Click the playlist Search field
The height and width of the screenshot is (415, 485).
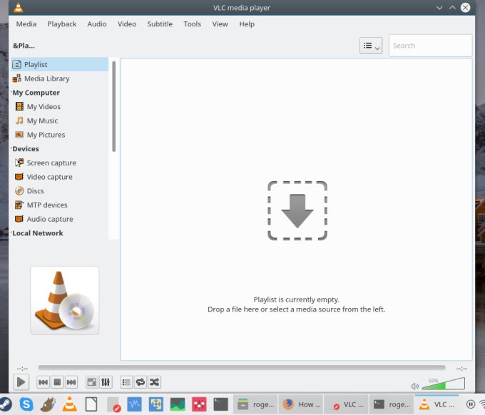429,46
